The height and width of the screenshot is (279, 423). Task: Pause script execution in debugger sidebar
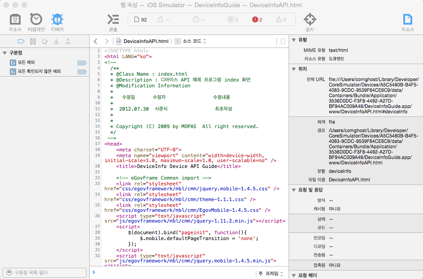pyautogui.click(x=33, y=41)
